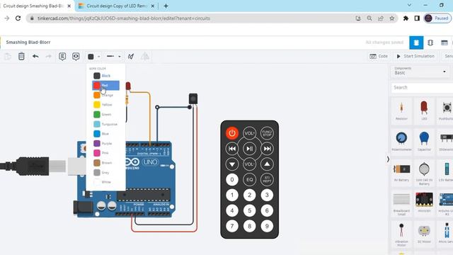
Task: Switch to schematic view icon
Action: point(430,42)
